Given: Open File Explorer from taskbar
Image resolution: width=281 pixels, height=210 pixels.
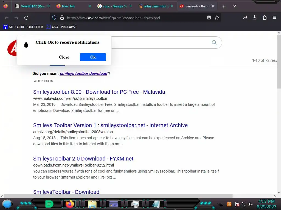Looking at the screenshot, I should (92, 204).
